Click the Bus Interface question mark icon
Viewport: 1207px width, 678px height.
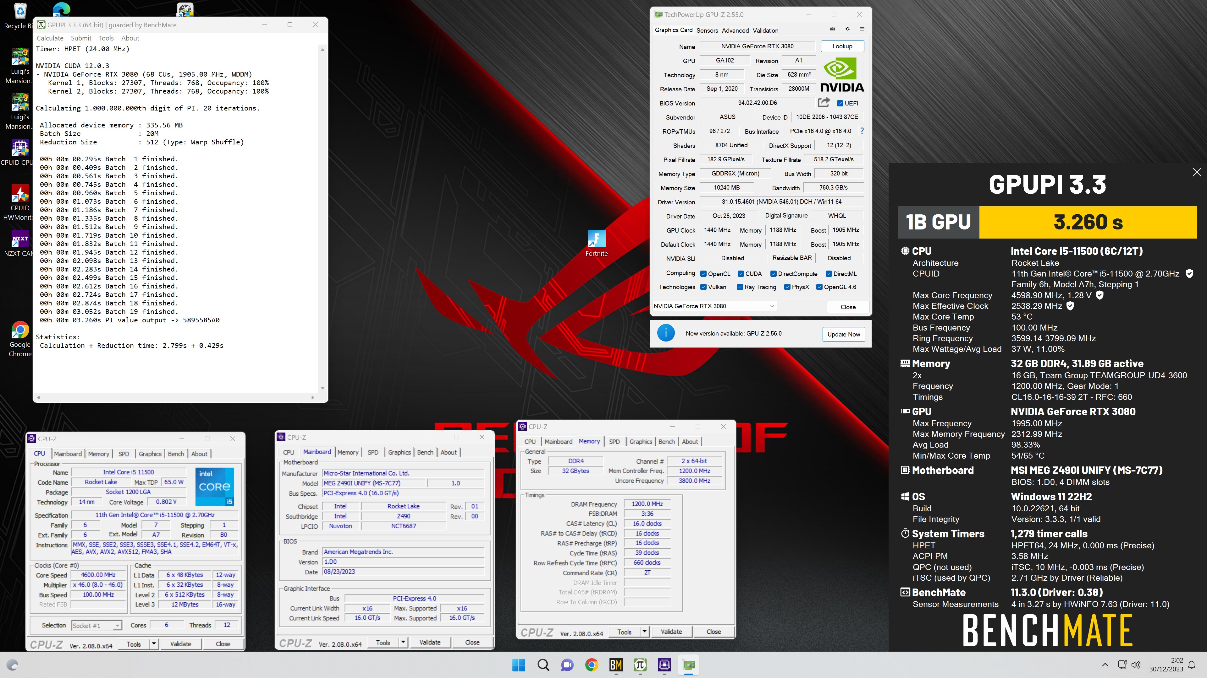(862, 131)
